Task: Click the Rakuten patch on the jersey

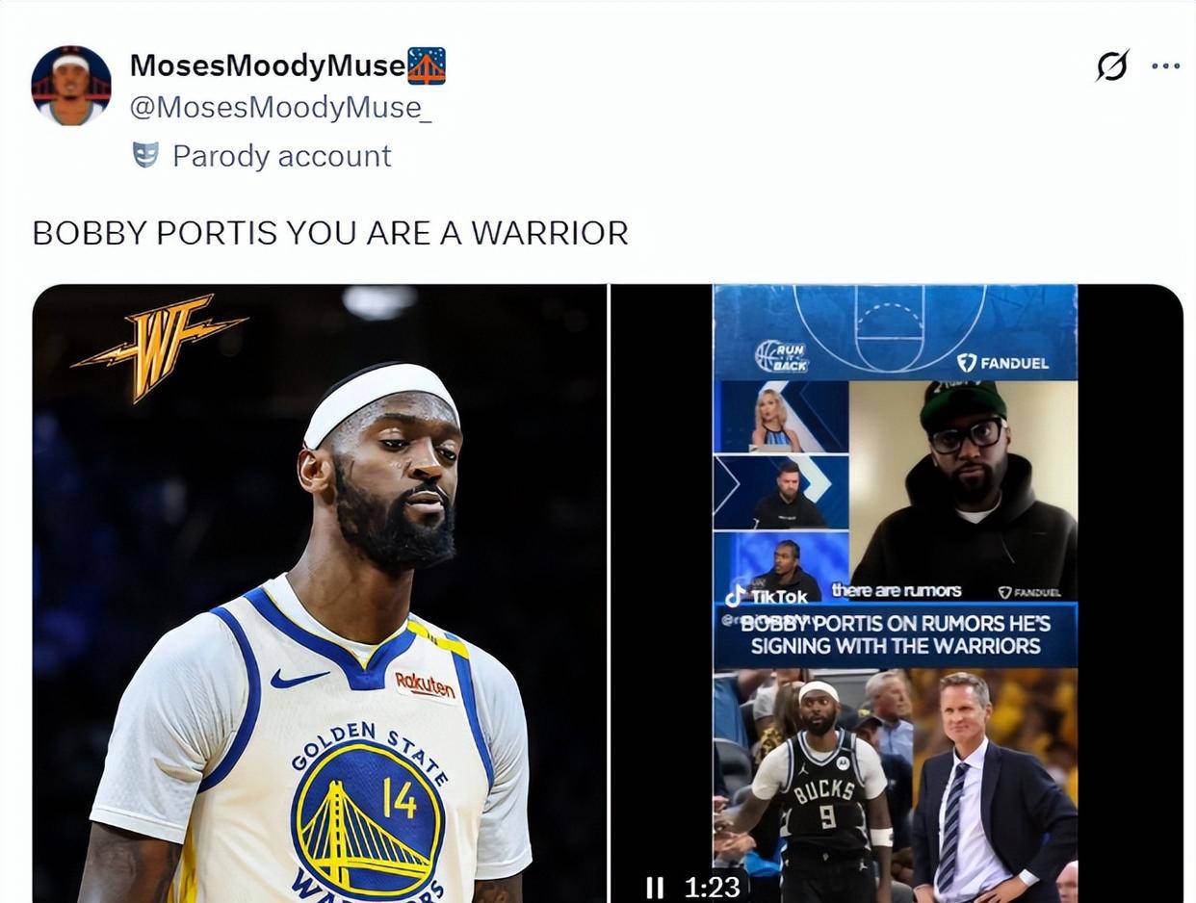Action: pos(426,685)
